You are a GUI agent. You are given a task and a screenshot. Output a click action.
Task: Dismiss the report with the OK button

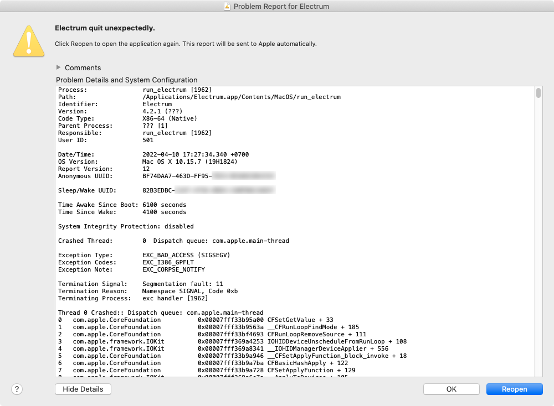[451, 389]
